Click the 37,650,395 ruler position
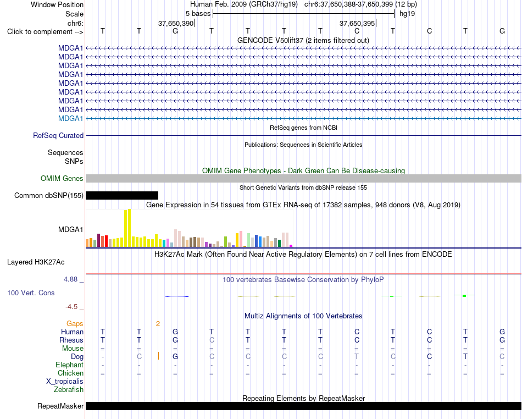The height and width of the screenshot is (419, 522). 357,23
